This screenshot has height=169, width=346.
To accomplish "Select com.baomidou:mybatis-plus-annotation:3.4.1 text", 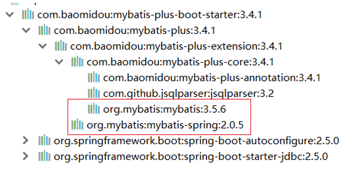I will pyautogui.click(x=212, y=78).
